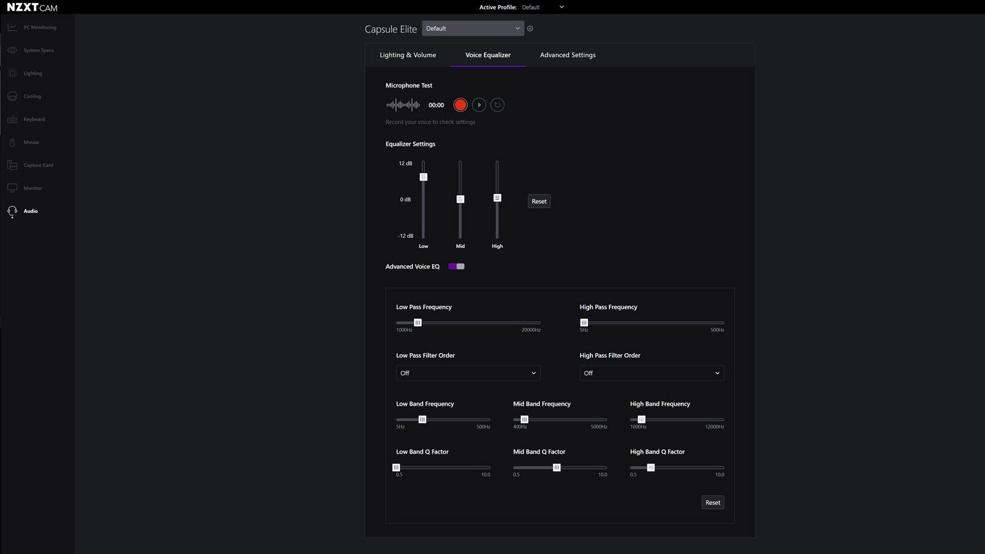The width and height of the screenshot is (985, 554).
Task: Play back the recorded microphone test
Action: (x=479, y=105)
